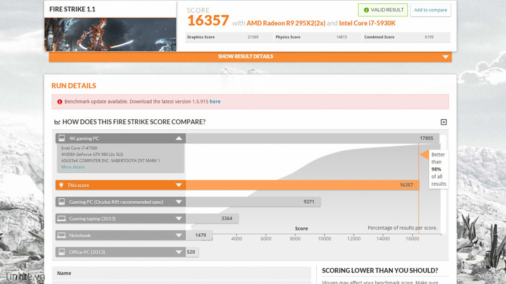Screen dimensions: 506x284
Task: Click the Fire Strike benchmark thumbnail
Action: click(x=110, y=33)
